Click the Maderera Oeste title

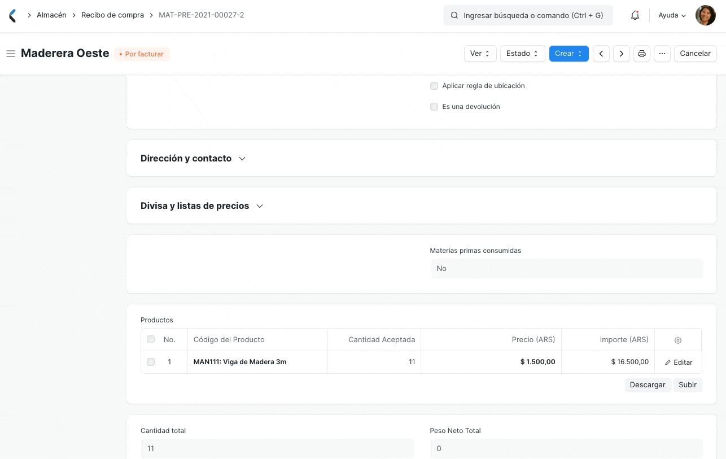65,53
